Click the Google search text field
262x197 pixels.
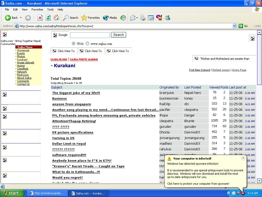click(x=90, y=35)
